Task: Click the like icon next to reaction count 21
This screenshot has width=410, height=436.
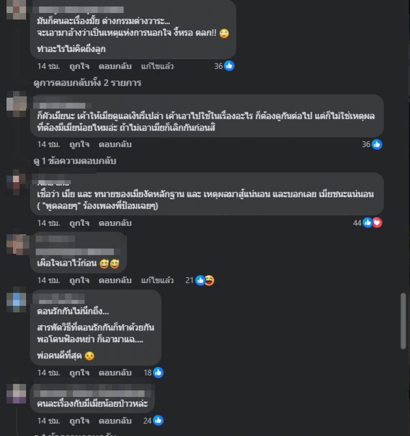Action: pos(200,280)
